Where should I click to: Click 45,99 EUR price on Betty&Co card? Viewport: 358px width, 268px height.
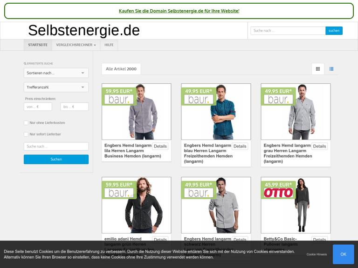pos(278,185)
